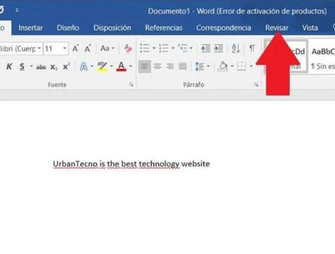Screen dimensions: 335x254
Task: Apply yellow text highlight color
Action: [102, 66]
